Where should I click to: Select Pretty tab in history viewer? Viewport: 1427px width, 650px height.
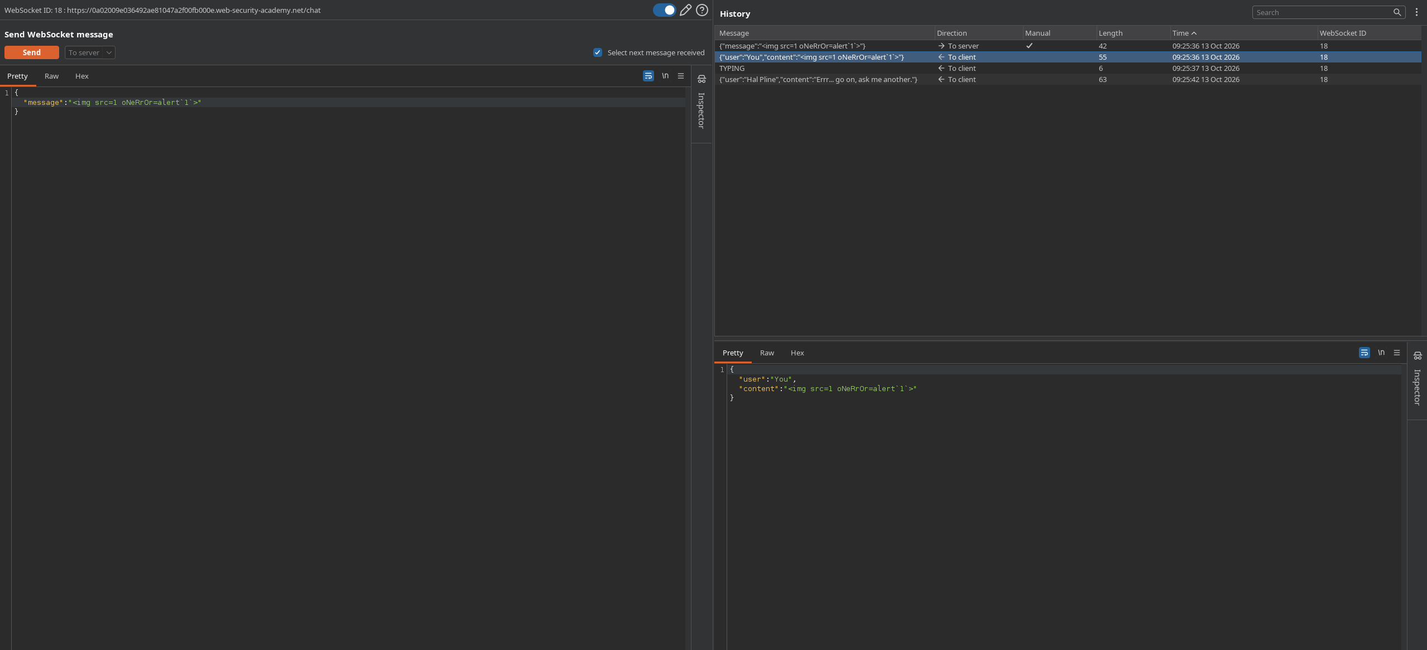pyautogui.click(x=733, y=353)
